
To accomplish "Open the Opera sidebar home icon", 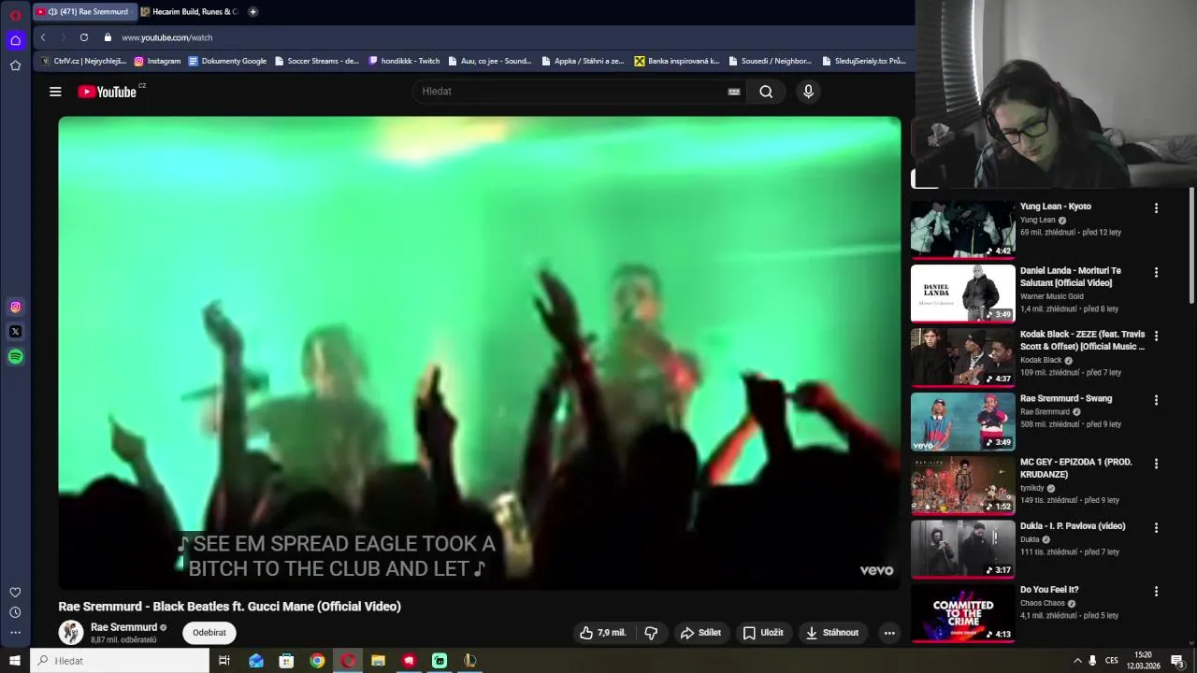I will [x=15, y=40].
